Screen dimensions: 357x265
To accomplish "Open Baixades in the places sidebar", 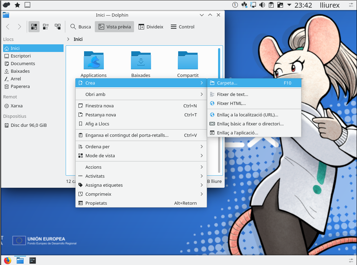I will coord(33,71).
